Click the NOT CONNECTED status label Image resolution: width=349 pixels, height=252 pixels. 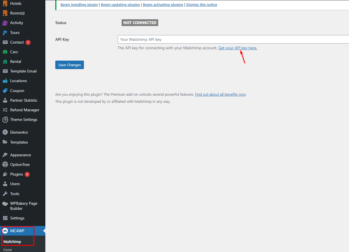point(140,23)
